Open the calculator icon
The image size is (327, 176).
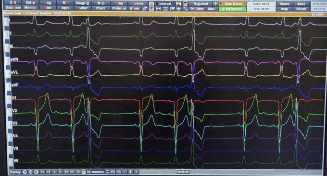pyautogui.click(x=185, y=4)
